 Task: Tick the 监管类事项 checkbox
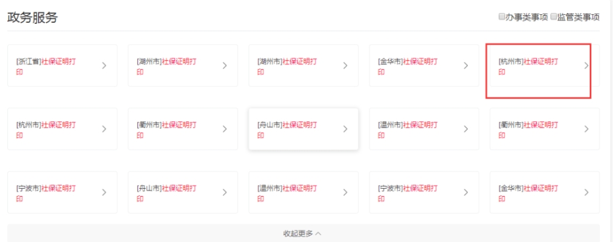coord(554,17)
